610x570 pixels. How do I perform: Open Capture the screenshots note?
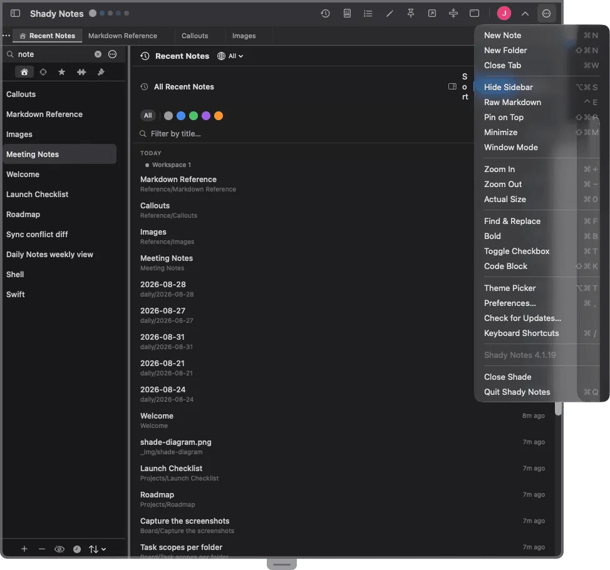point(343,526)
